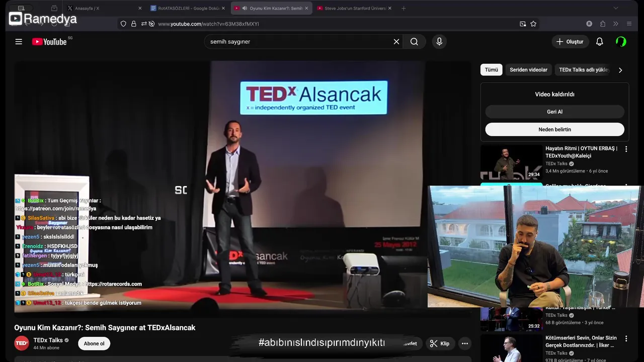Image resolution: width=644 pixels, height=362 pixels.
Task: Show more toolbar tools via double chevron
Action: pos(615,24)
